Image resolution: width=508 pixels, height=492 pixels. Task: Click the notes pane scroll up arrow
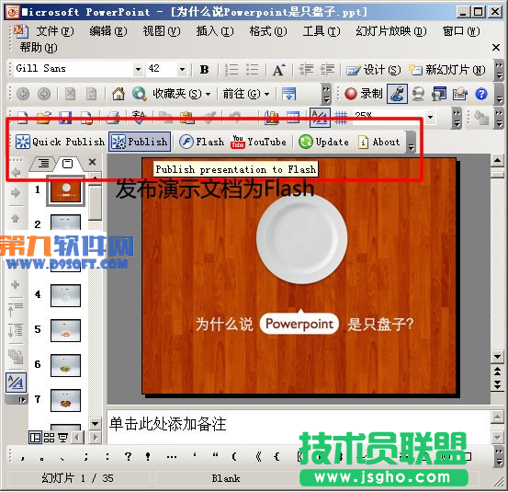point(497,418)
